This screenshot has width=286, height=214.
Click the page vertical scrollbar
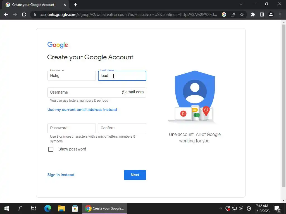283,106
